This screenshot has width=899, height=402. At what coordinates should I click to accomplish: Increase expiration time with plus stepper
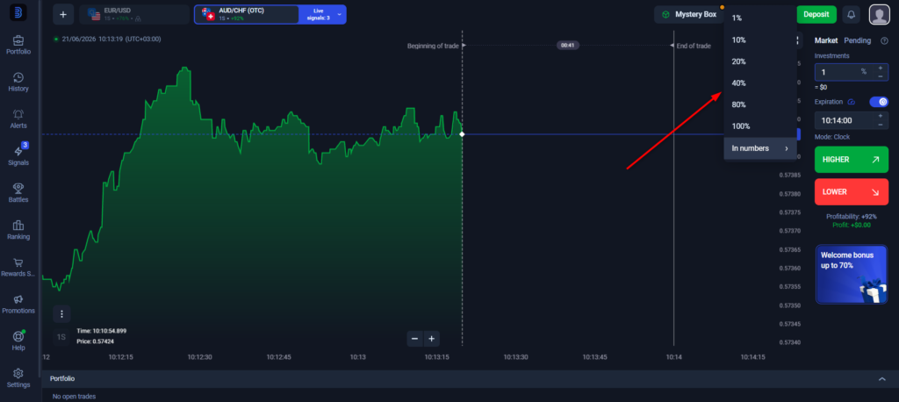coord(880,116)
